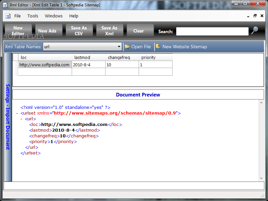Image resolution: width=268 pixels, height=201 pixels.
Task: Select the http://www.softpedia.com table cell
Action: (45, 65)
